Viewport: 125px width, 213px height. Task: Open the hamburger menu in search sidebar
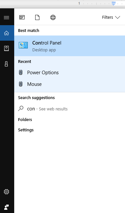pyautogui.click(x=6, y=17)
